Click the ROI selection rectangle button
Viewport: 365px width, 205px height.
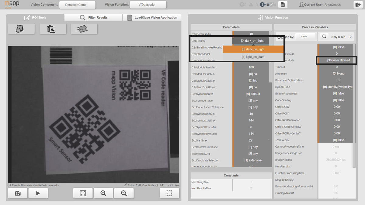point(169,193)
